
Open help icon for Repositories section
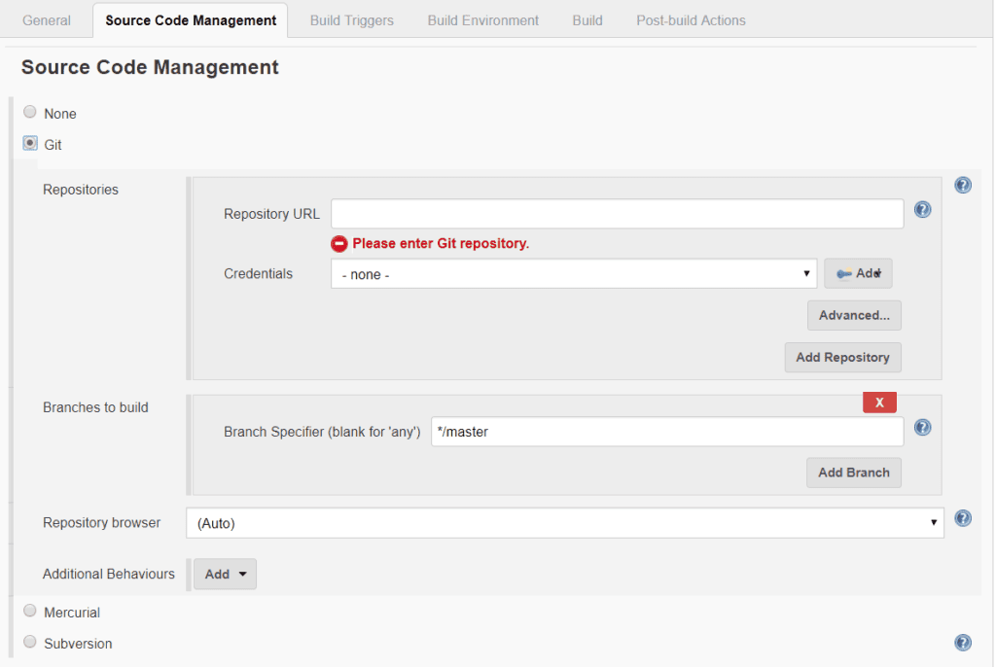tap(962, 185)
